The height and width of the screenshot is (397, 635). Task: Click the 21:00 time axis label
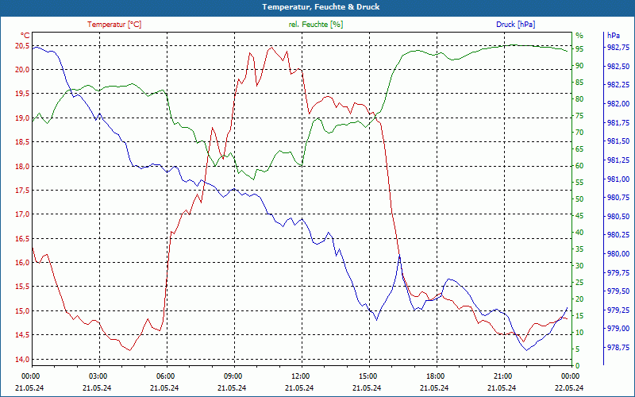point(502,376)
